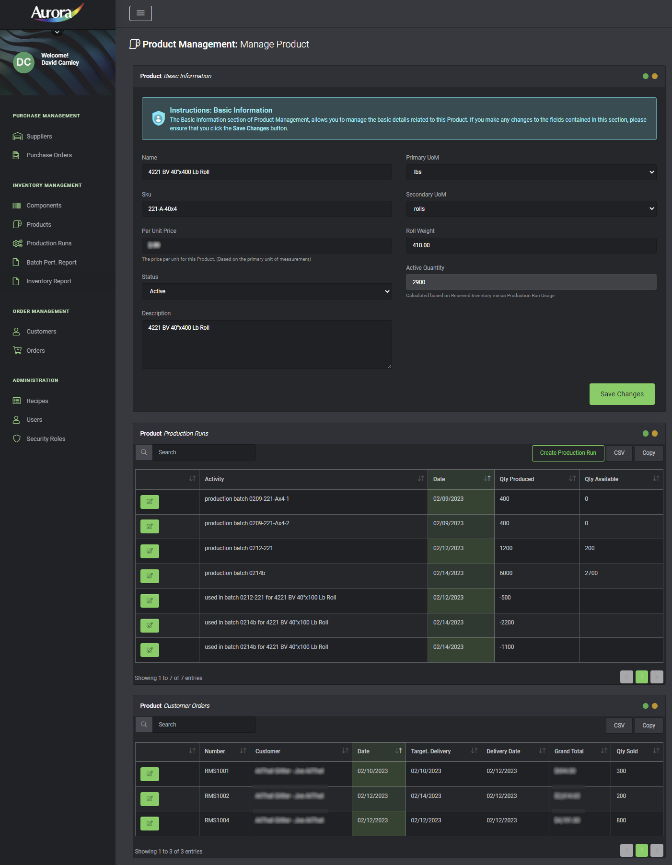Open the Secondary UoM dropdown
Viewport: 672px width, 865px height.
pyautogui.click(x=531, y=209)
